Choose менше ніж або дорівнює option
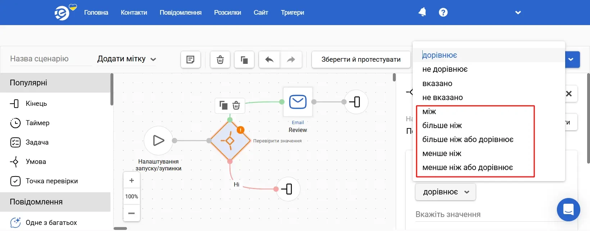 point(489,168)
